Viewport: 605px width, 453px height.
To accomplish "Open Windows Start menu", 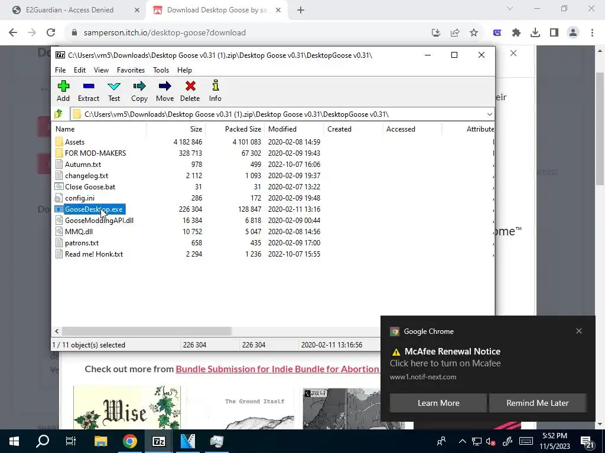I will [14, 441].
